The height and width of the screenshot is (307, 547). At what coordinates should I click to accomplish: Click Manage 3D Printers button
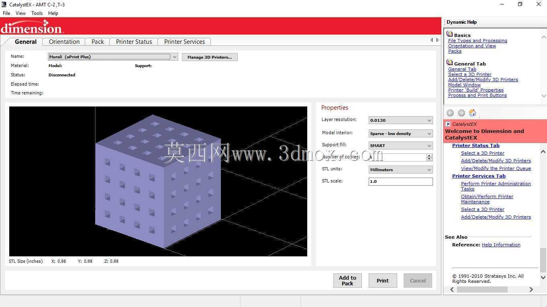210,57
